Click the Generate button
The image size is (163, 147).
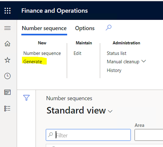[x=33, y=62]
